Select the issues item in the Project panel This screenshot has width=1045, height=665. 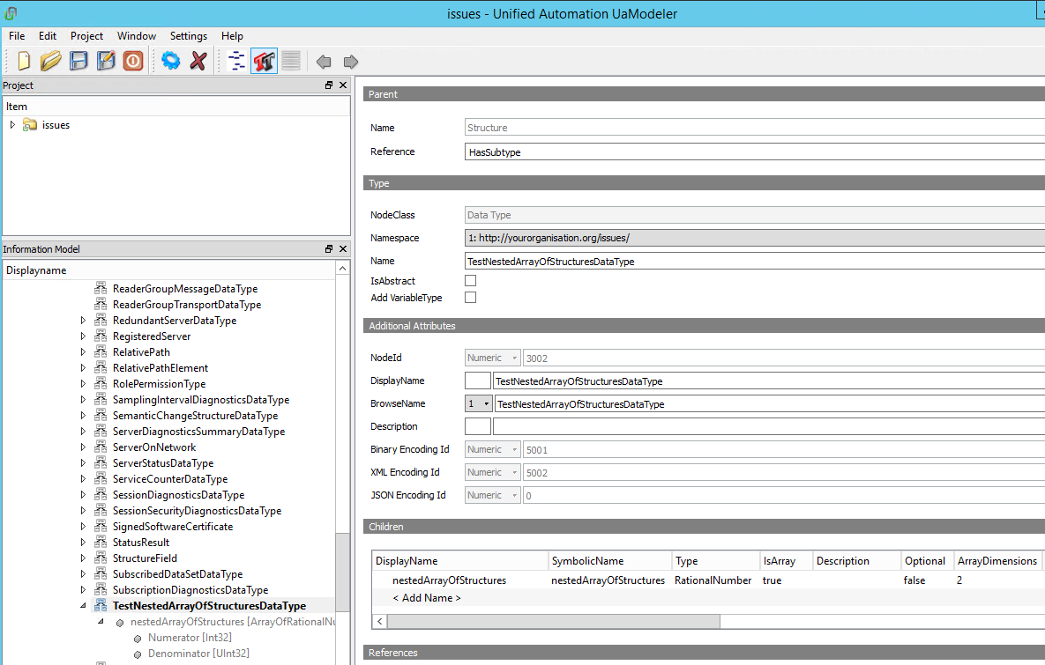tap(56, 124)
